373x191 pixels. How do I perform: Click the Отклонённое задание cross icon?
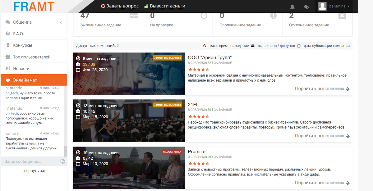coord(342,16)
